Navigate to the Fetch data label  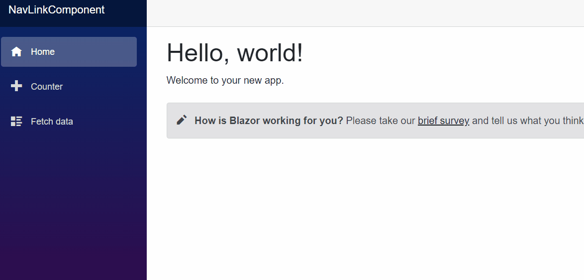(52, 122)
